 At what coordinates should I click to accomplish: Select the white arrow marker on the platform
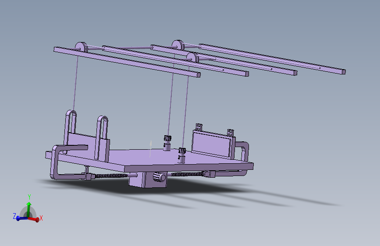151,148
